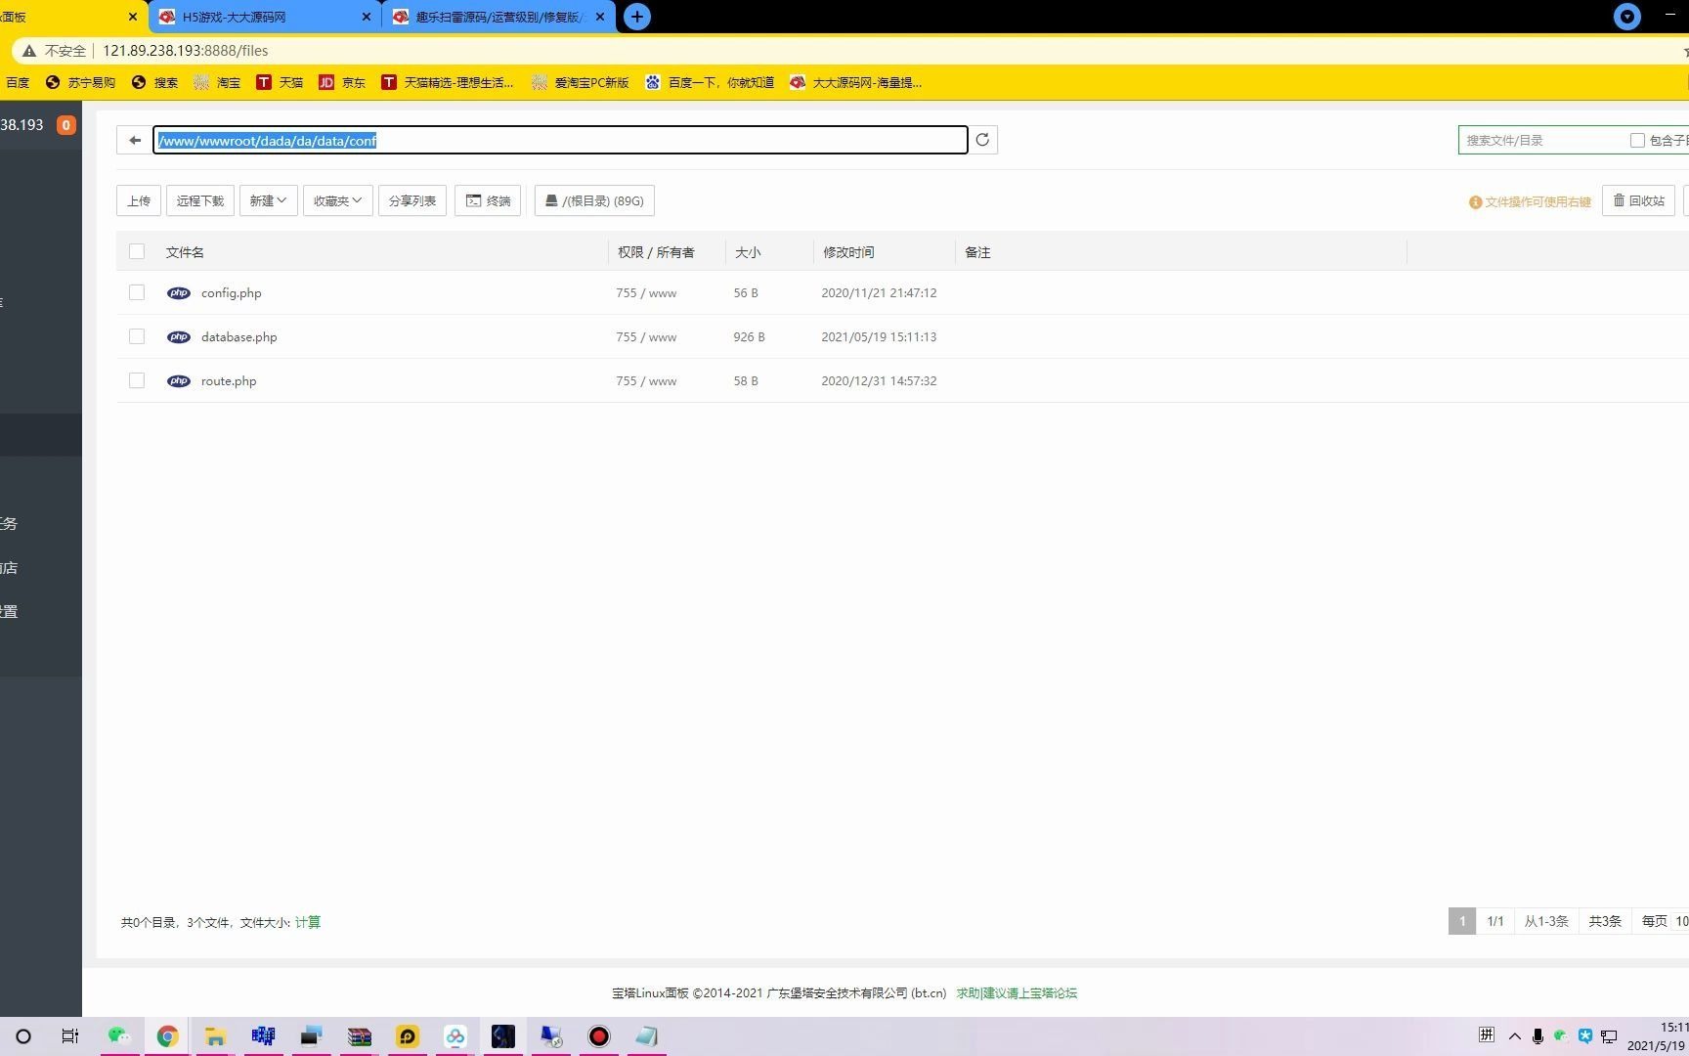Screen dimensions: 1689x1056
Task: Close the 趣乐扫雷源码 tab
Action: (x=600, y=17)
